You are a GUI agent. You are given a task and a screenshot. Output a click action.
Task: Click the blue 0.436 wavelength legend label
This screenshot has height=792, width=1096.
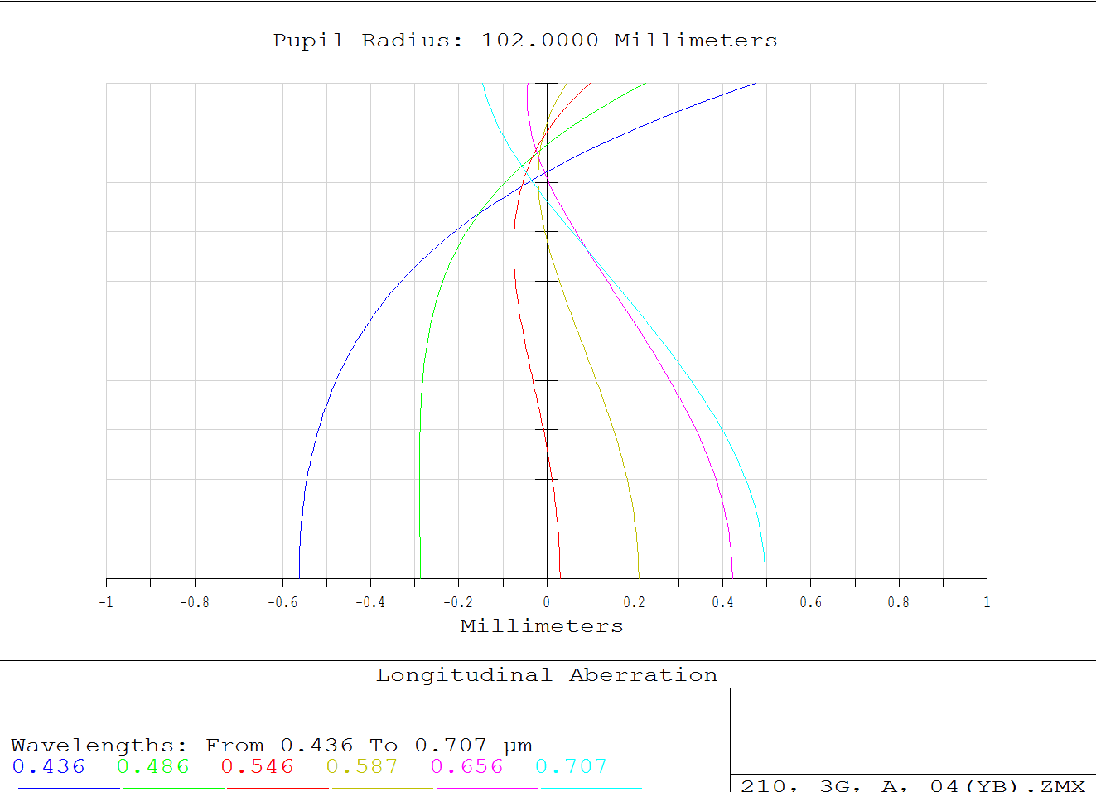pyautogui.click(x=49, y=766)
